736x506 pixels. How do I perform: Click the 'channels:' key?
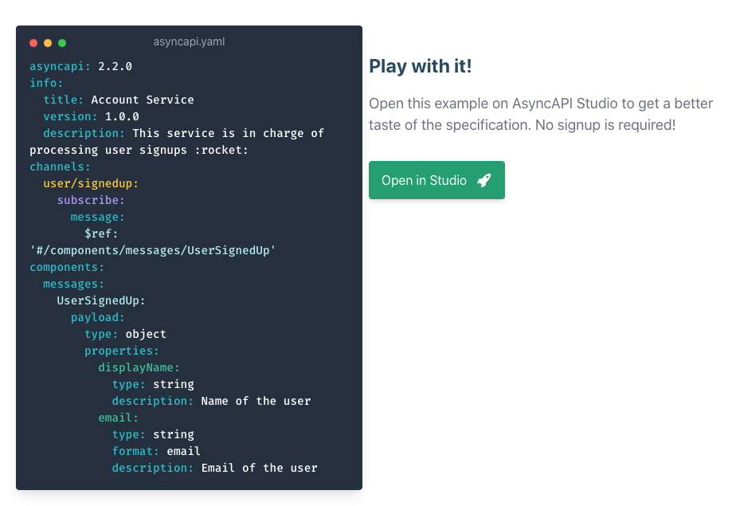(x=60, y=167)
